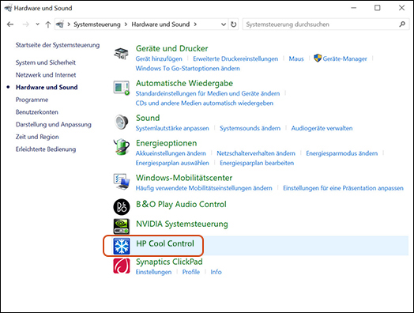Click Systemlautstärke anpassen
414x313 pixels.
pos(172,128)
